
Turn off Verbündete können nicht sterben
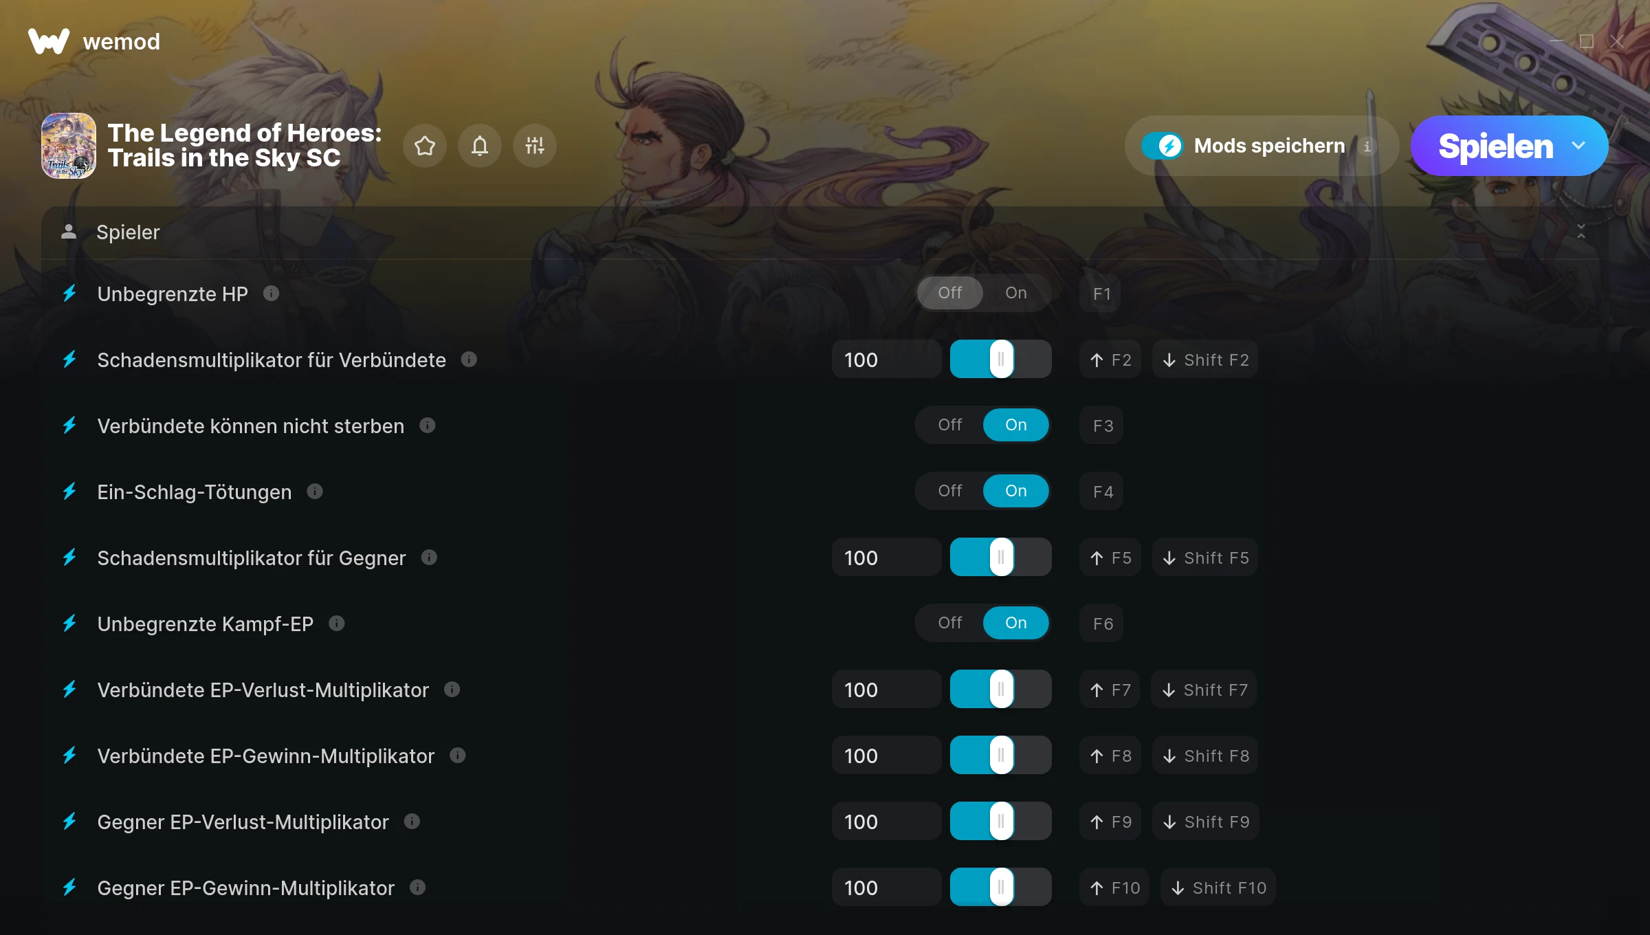point(950,425)
